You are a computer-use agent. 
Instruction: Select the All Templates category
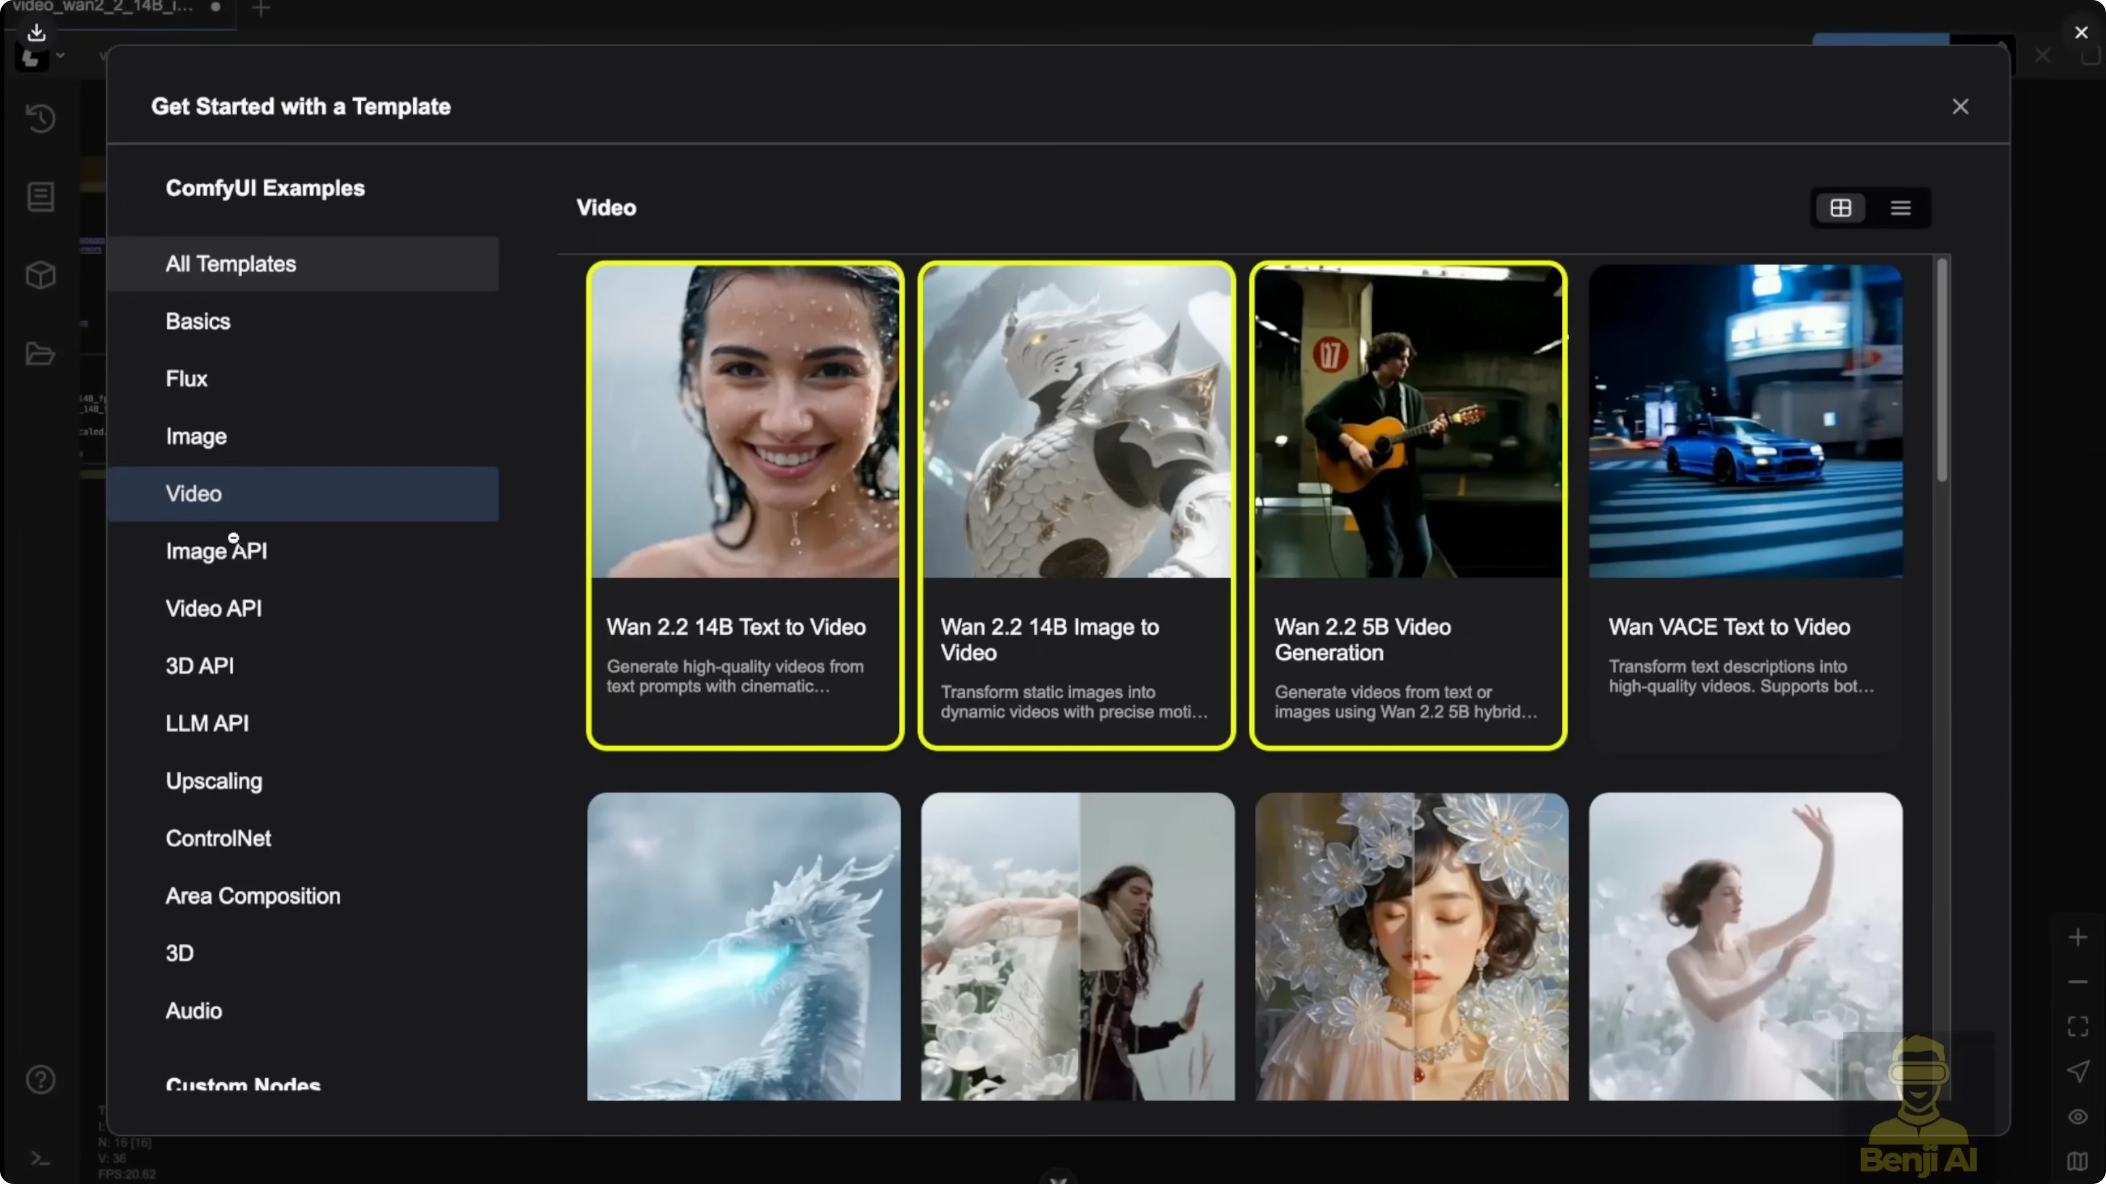point(229,263)
